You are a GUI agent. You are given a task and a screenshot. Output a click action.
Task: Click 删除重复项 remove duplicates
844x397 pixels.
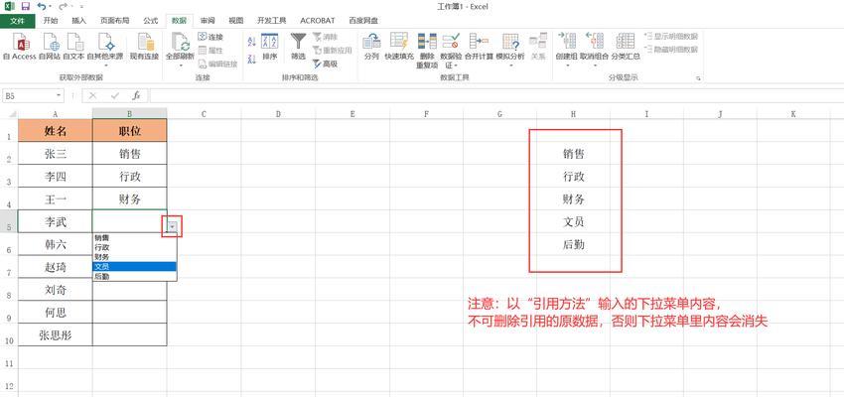coord(427,50)
